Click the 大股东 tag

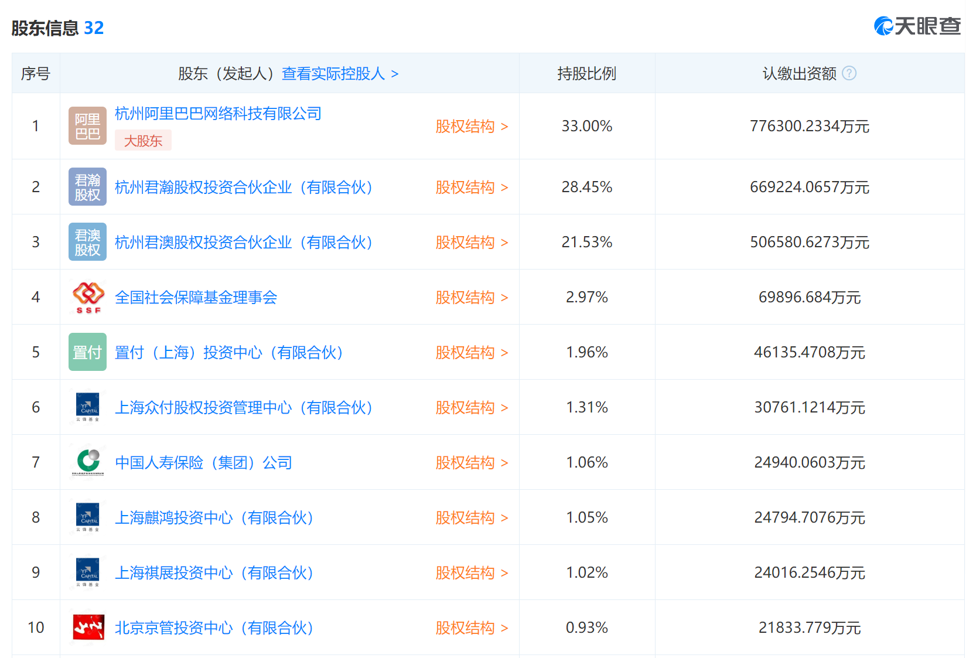click(x=143, y=141)
